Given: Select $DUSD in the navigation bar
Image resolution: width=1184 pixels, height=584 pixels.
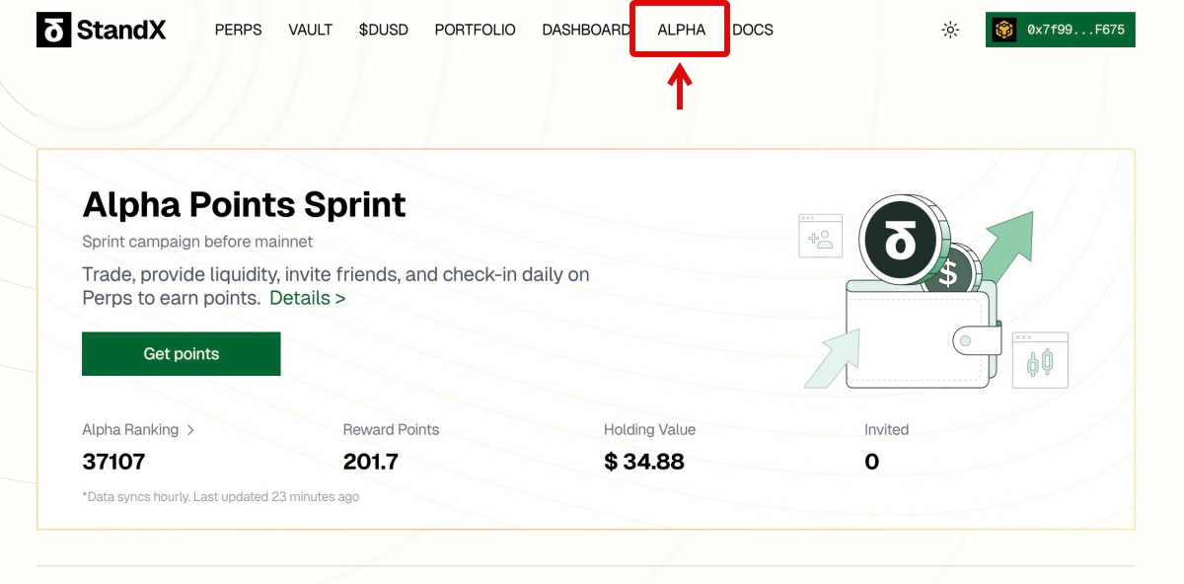Looking at the screenshot, I should click(383, 31).
